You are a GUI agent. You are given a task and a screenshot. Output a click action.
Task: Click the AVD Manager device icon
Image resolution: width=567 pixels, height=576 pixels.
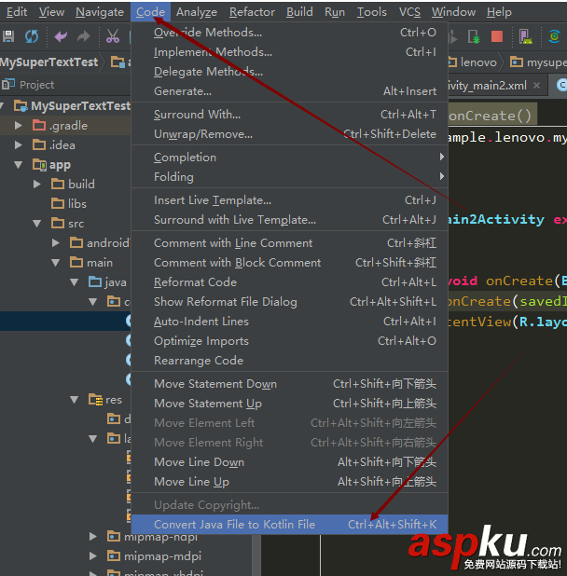(x=525, y=36)
